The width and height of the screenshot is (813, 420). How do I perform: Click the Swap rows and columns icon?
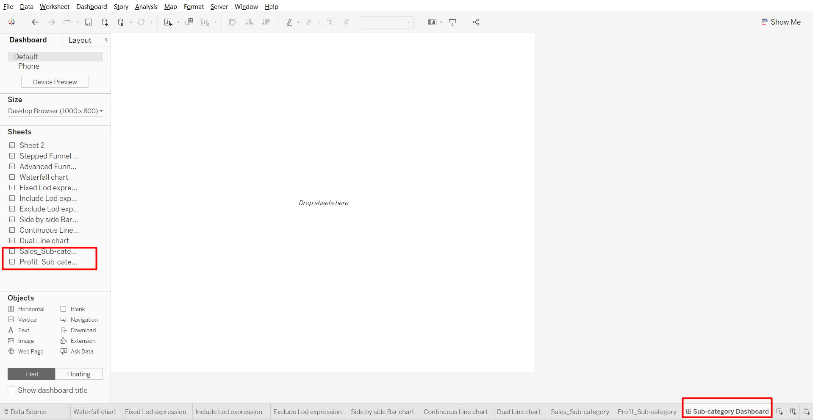pyautogui.click(x=233, y=22)
